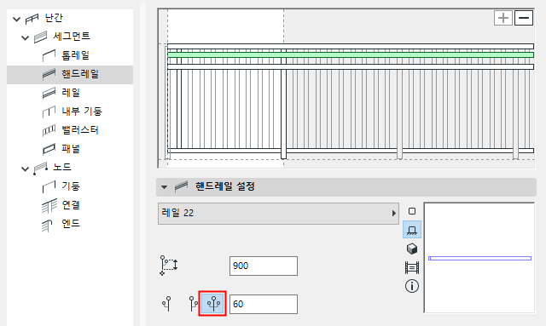This screenshot has height=326, width=546.
Task: Add segment with plus button
Action: pos(503,18)
